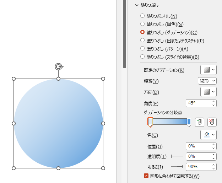Increase 位置 with up spinner arrow
Viewport: 222px width, 183px height.
point(213,145)
